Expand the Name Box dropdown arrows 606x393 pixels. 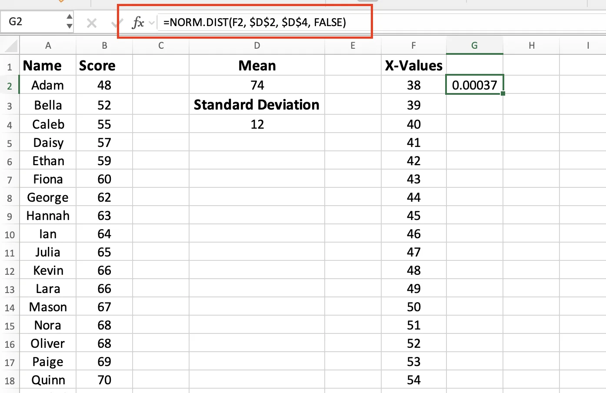coord(69,22)
